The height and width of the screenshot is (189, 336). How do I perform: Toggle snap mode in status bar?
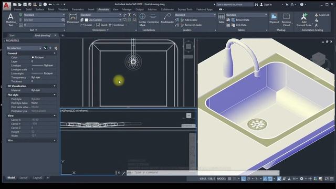tap(235, 178)
